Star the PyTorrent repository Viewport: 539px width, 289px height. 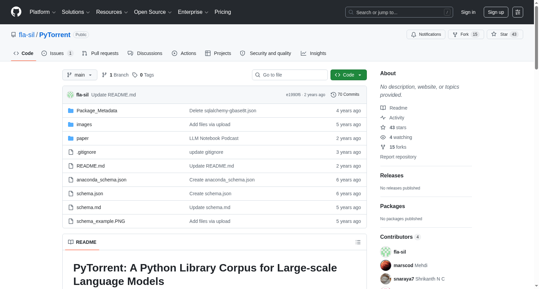[x=505, y=34]
